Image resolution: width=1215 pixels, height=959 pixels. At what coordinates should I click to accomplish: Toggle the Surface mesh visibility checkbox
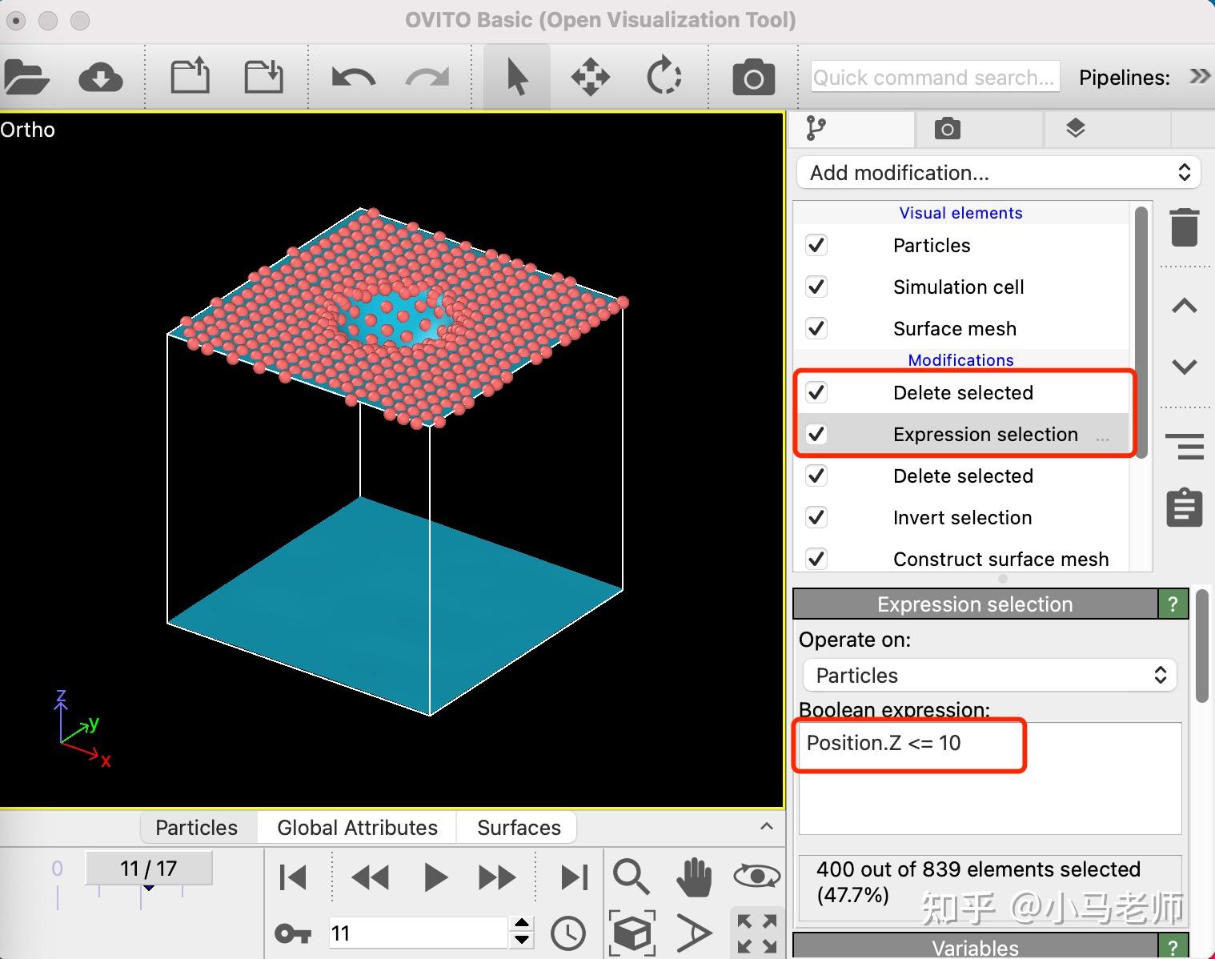[x=816, y=328]
